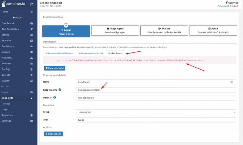Open Home in the sidebar
The width and height of the screenshot is (243, 145).
click(19, 12)
